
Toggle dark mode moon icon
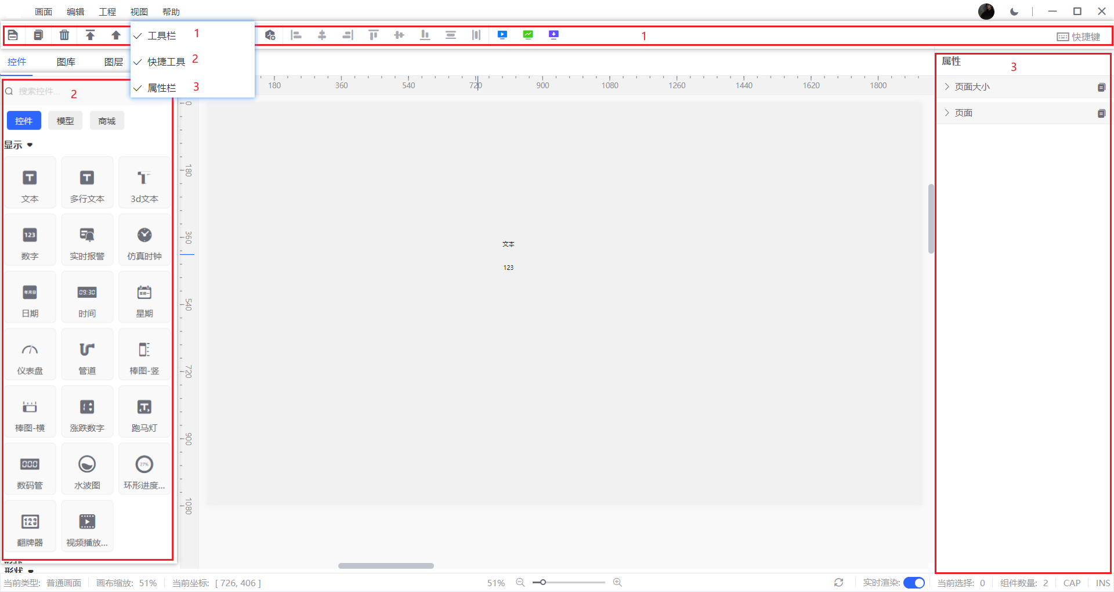point(1014,12)
